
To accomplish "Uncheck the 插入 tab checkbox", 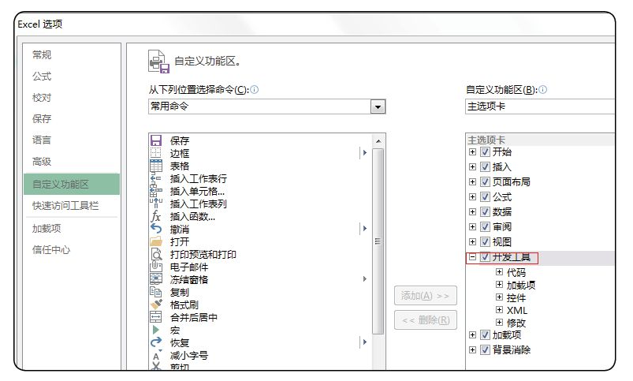I will click(x=485, y=167).
